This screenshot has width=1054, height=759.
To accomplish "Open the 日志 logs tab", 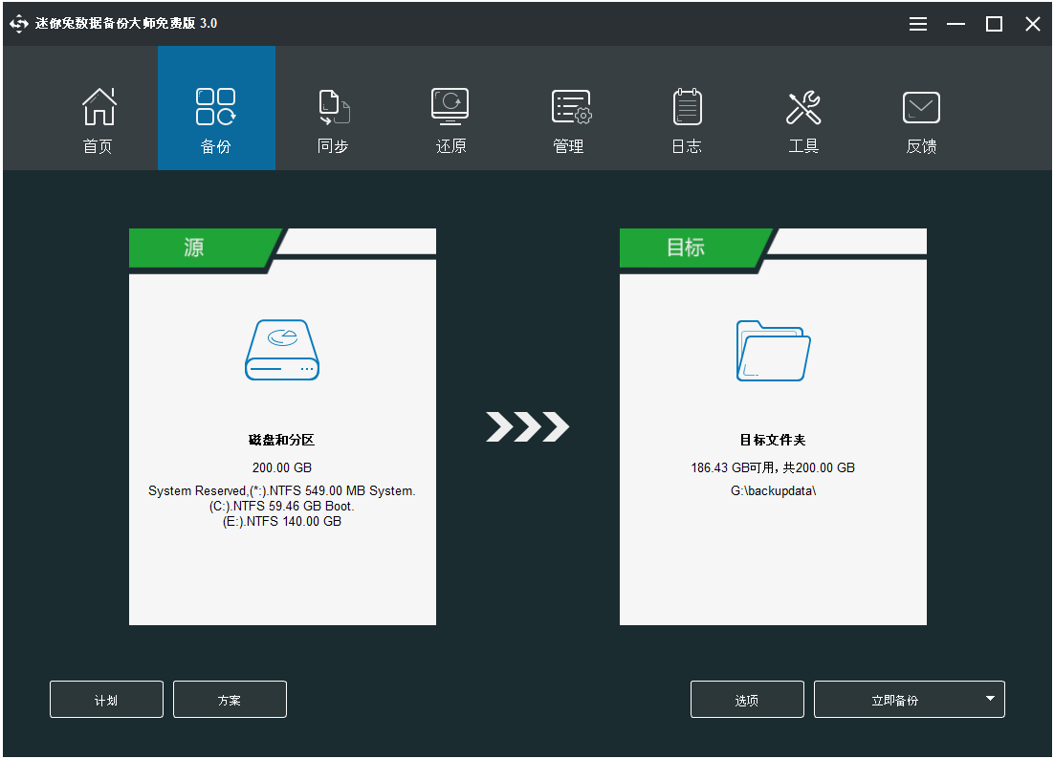I will point(687,108).
